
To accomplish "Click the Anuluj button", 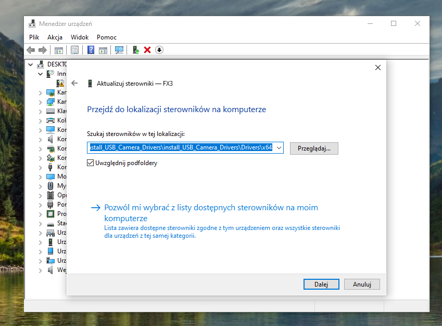I will click(362, 284).
